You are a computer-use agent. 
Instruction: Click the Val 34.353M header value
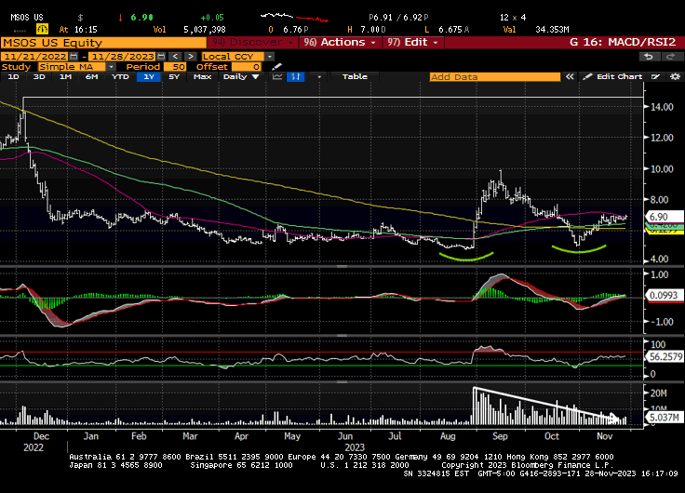552,30
